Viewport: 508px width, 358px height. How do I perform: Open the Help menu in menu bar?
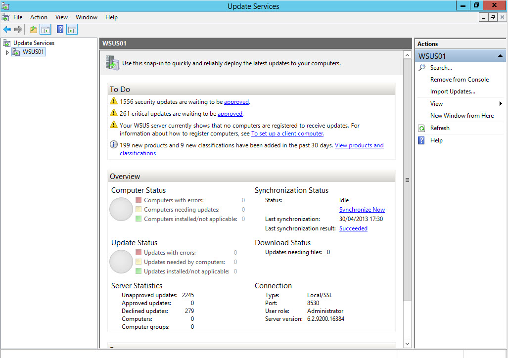coord(111,17)
